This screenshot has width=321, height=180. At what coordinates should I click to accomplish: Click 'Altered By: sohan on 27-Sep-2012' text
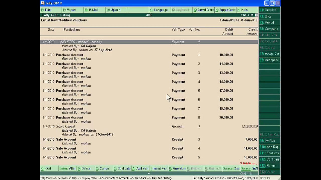pyautogui.click(x=87, y=50)
